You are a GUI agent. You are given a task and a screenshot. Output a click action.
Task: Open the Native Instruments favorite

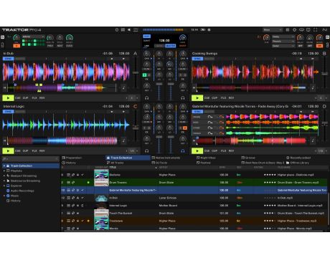pos(166,158)
